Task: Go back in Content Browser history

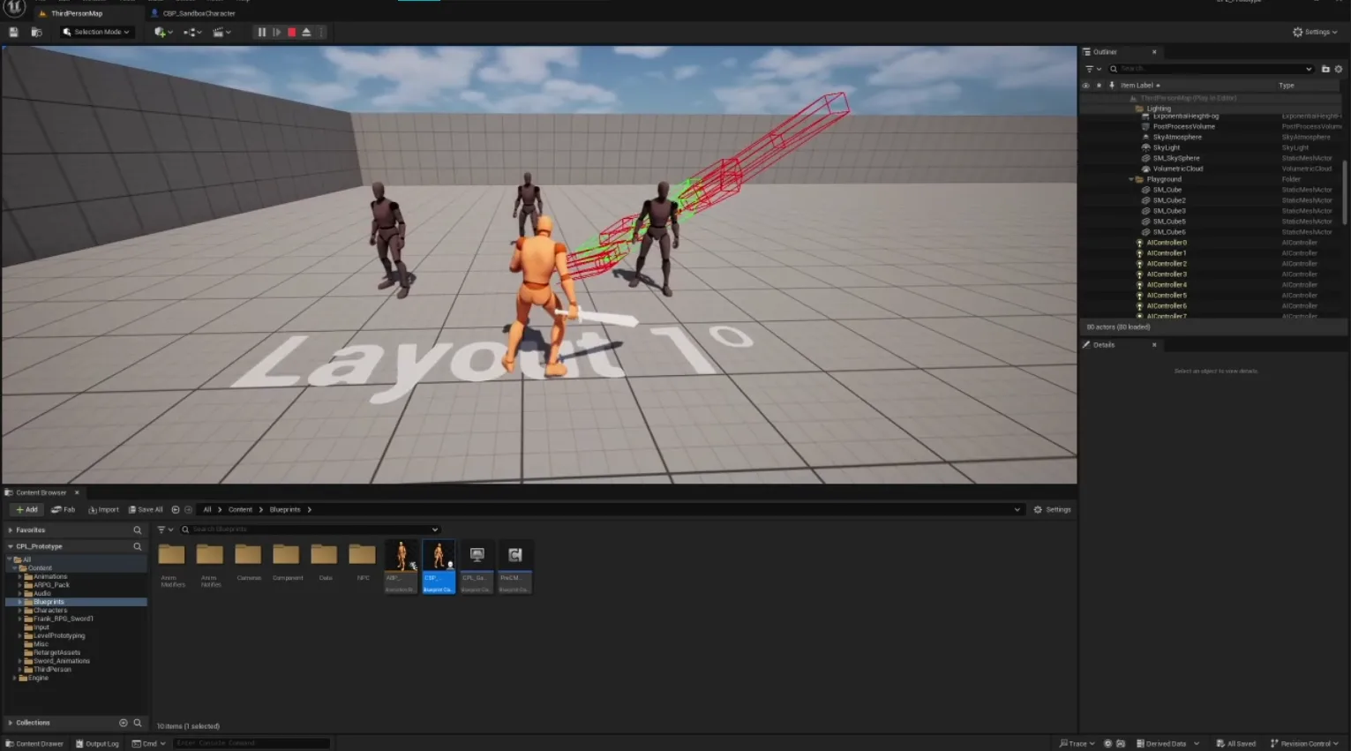Action: tap(175, 509)
